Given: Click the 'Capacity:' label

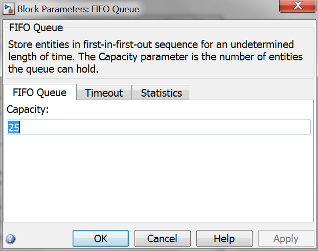Looking at the screenshot, I should (28, 109).
